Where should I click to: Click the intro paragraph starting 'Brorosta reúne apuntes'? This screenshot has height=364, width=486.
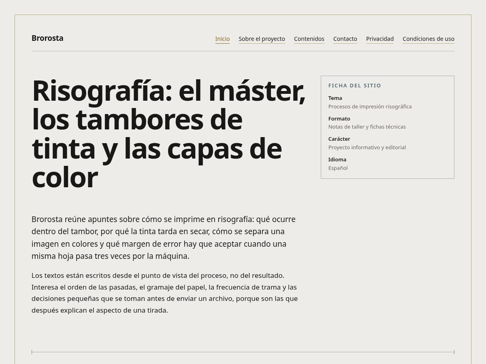click(x=164, y=238)
